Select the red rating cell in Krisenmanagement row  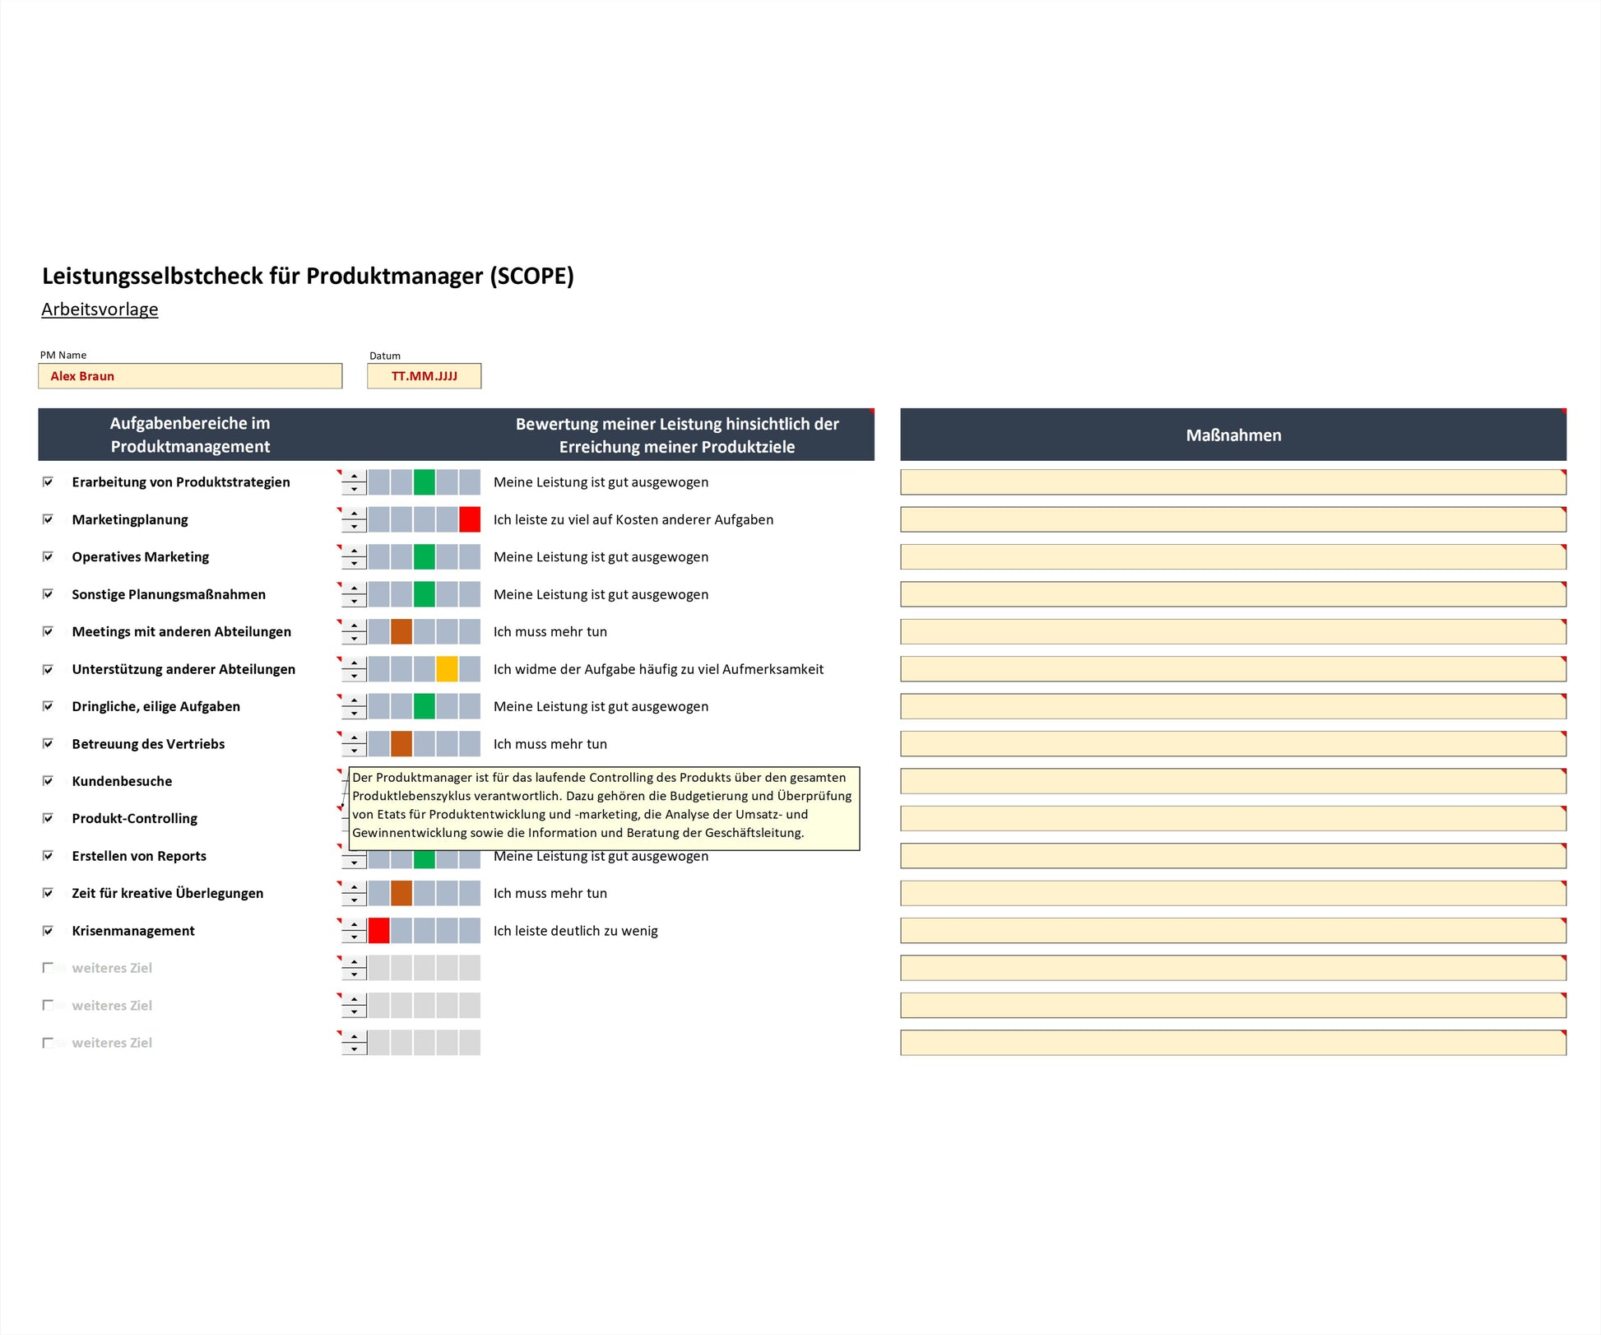click(x=378, y=931)
